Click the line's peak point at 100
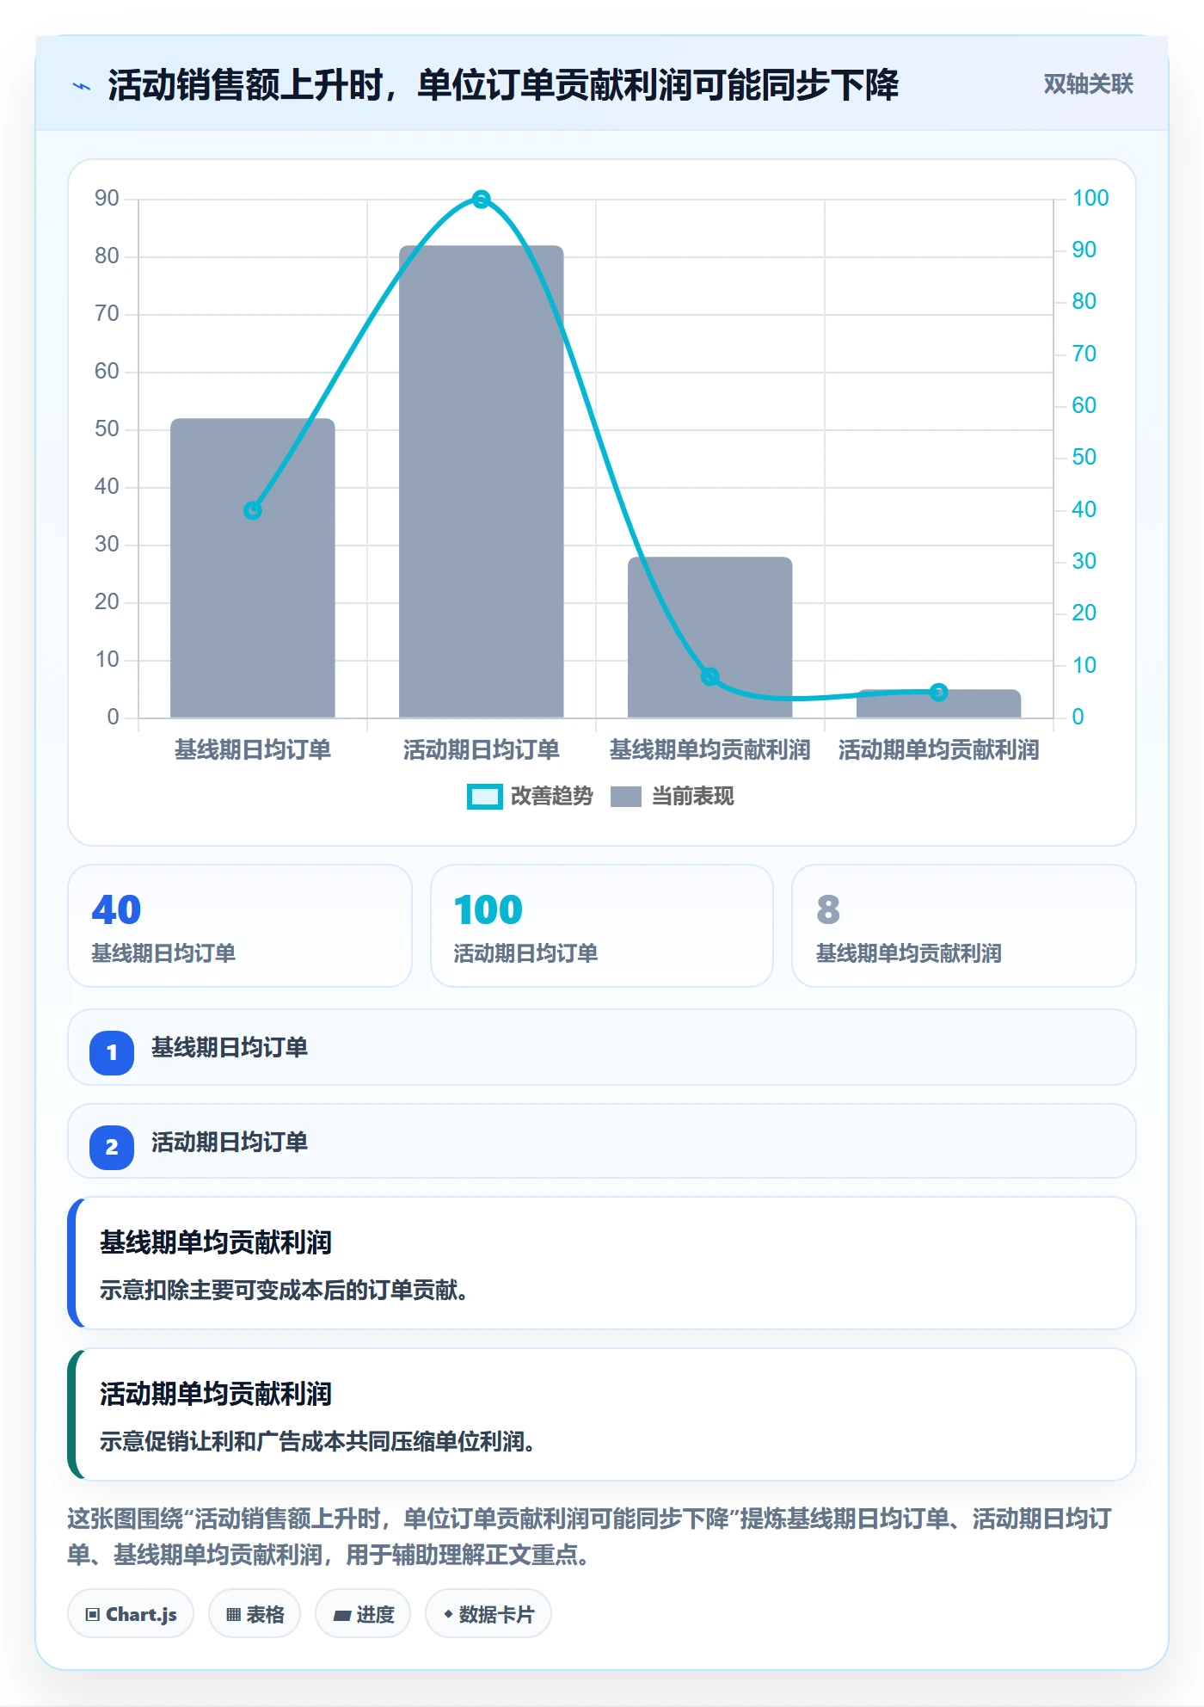 pyautogui.click(x=482, y=200)
